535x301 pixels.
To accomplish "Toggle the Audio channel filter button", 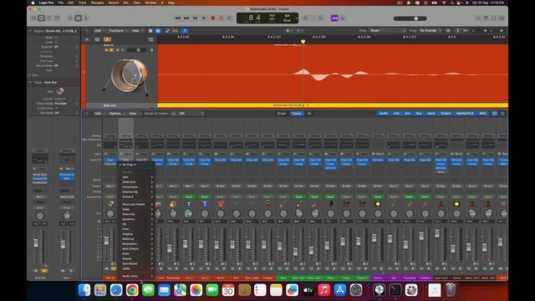I will (x=384, y=114).
